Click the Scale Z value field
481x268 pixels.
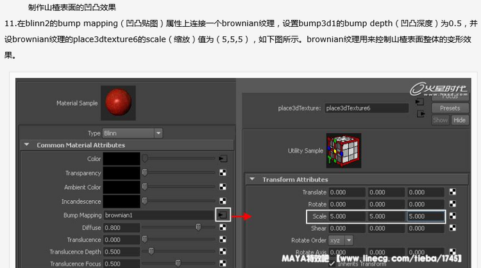pyautogui.click(x=426, y=216)
